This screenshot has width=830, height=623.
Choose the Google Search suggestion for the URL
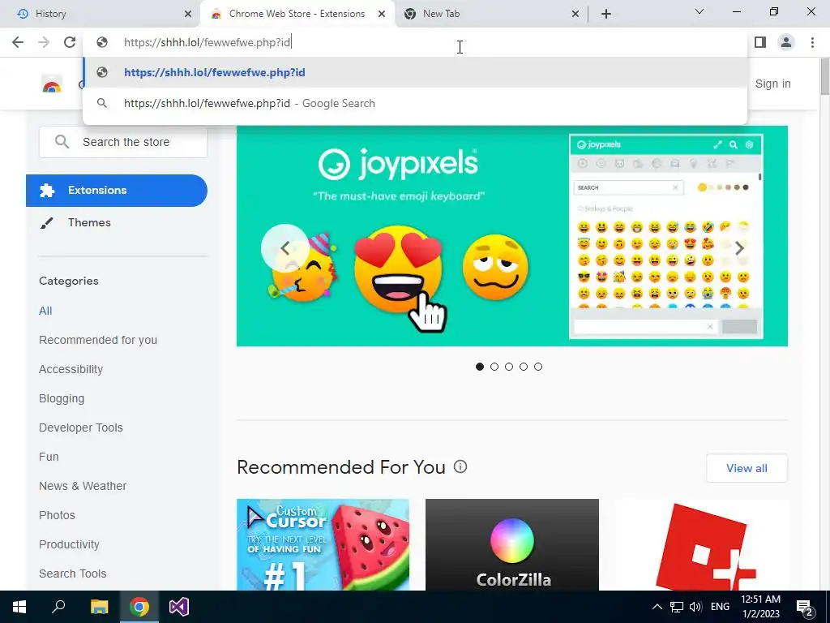tap(415, 103)
